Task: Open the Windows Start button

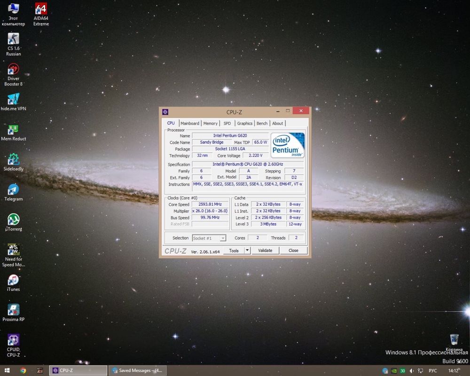Action: tap(7, 371)
